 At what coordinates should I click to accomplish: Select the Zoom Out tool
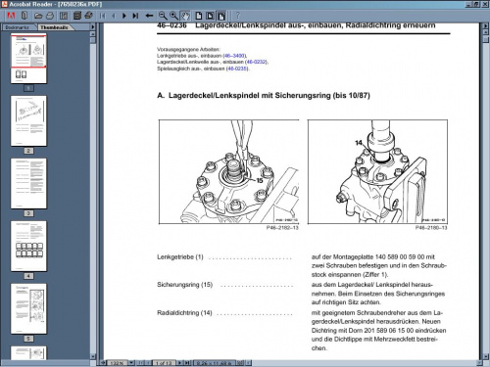coord(163,16)
